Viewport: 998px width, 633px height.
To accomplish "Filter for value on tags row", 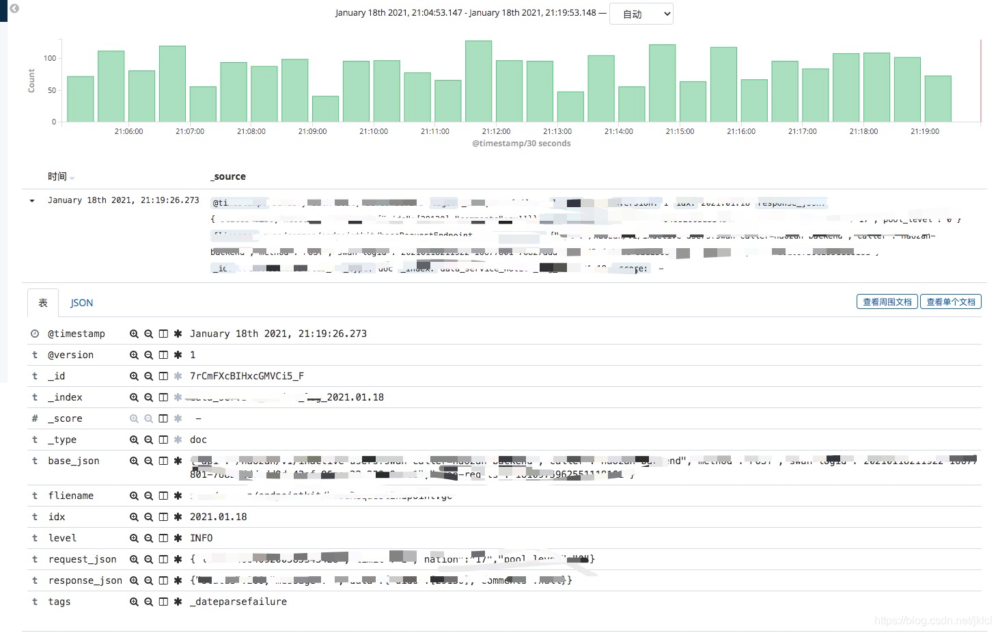I will 134,602.
